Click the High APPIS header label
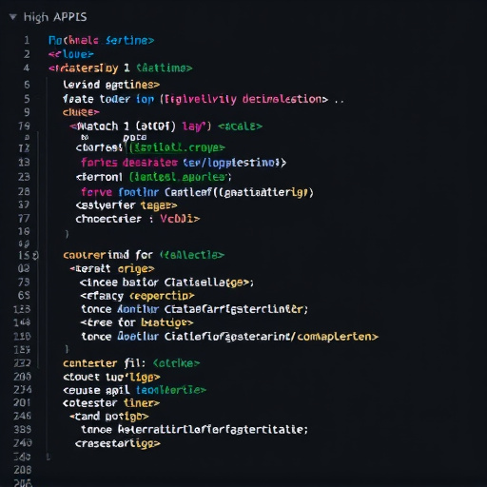 [x=55, y=17]
